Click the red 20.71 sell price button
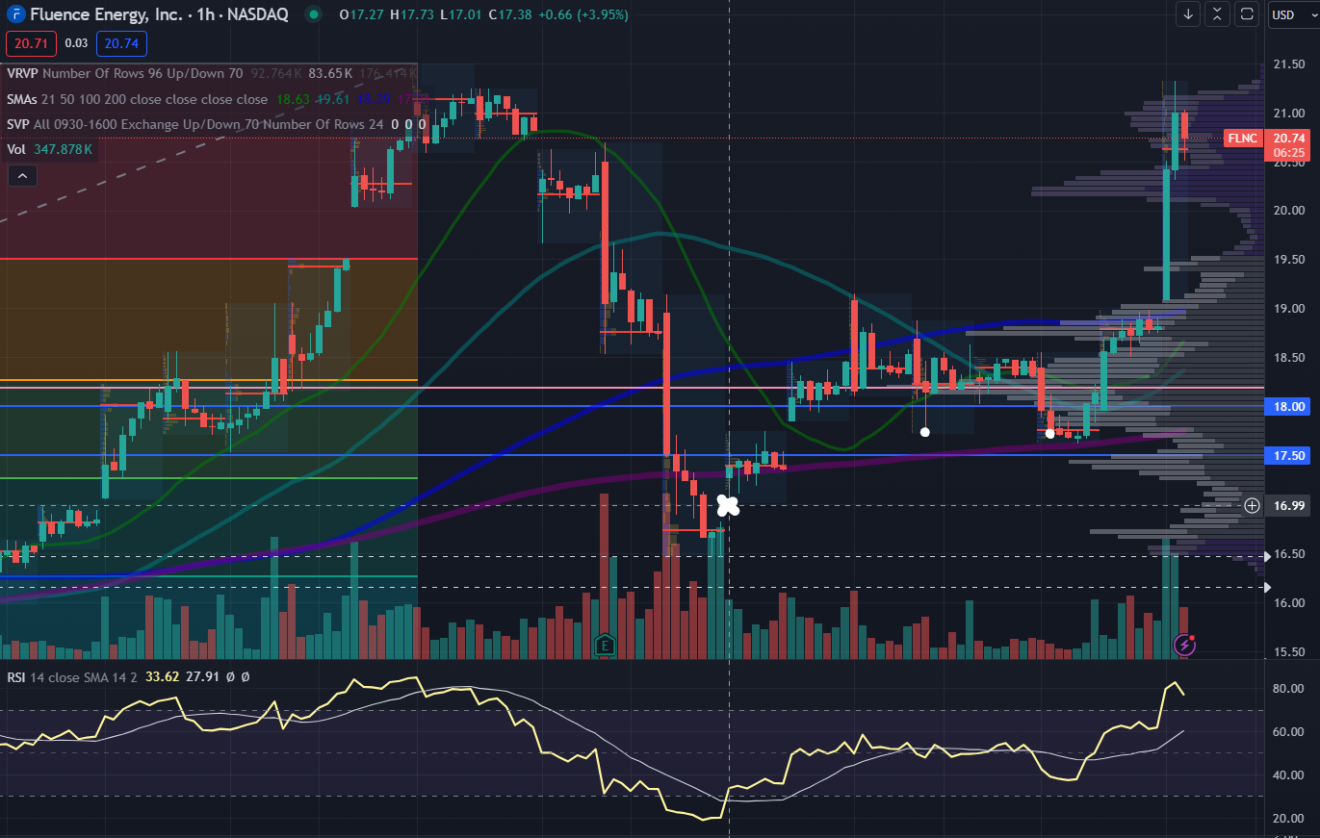The height and width of the screenshot is (838, 1320). tap(31, 43)
